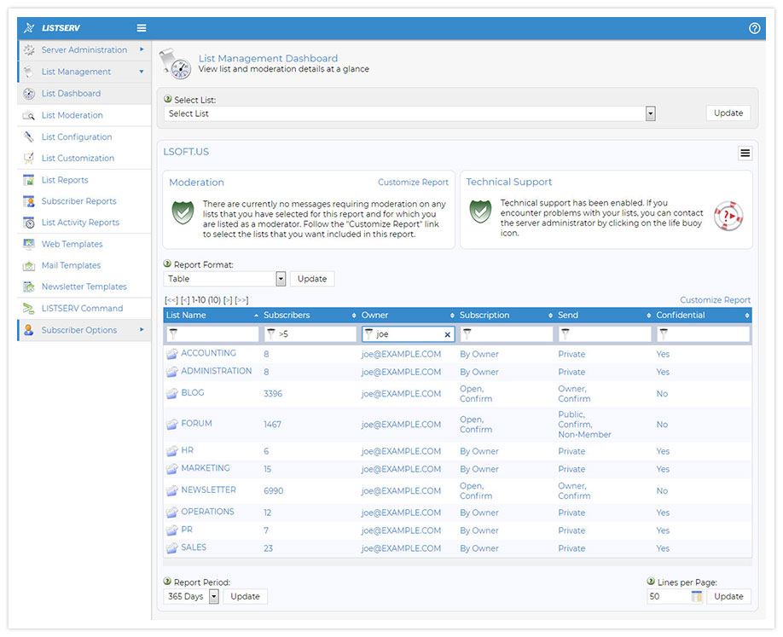Open the Report Format Table dropdown
This screenshot has width=783, height=637.
pyautogui.click(x=281, y=279)
